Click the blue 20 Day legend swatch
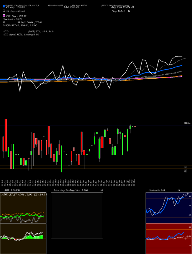The width and height of the screenshot is (192, 254). tap(4, 7)
